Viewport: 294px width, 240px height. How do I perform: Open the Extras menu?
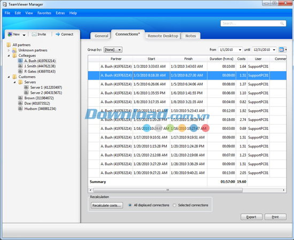(x=60, y=13)
